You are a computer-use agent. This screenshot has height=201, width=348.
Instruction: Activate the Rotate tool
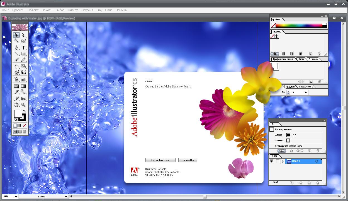coord(16,66)
